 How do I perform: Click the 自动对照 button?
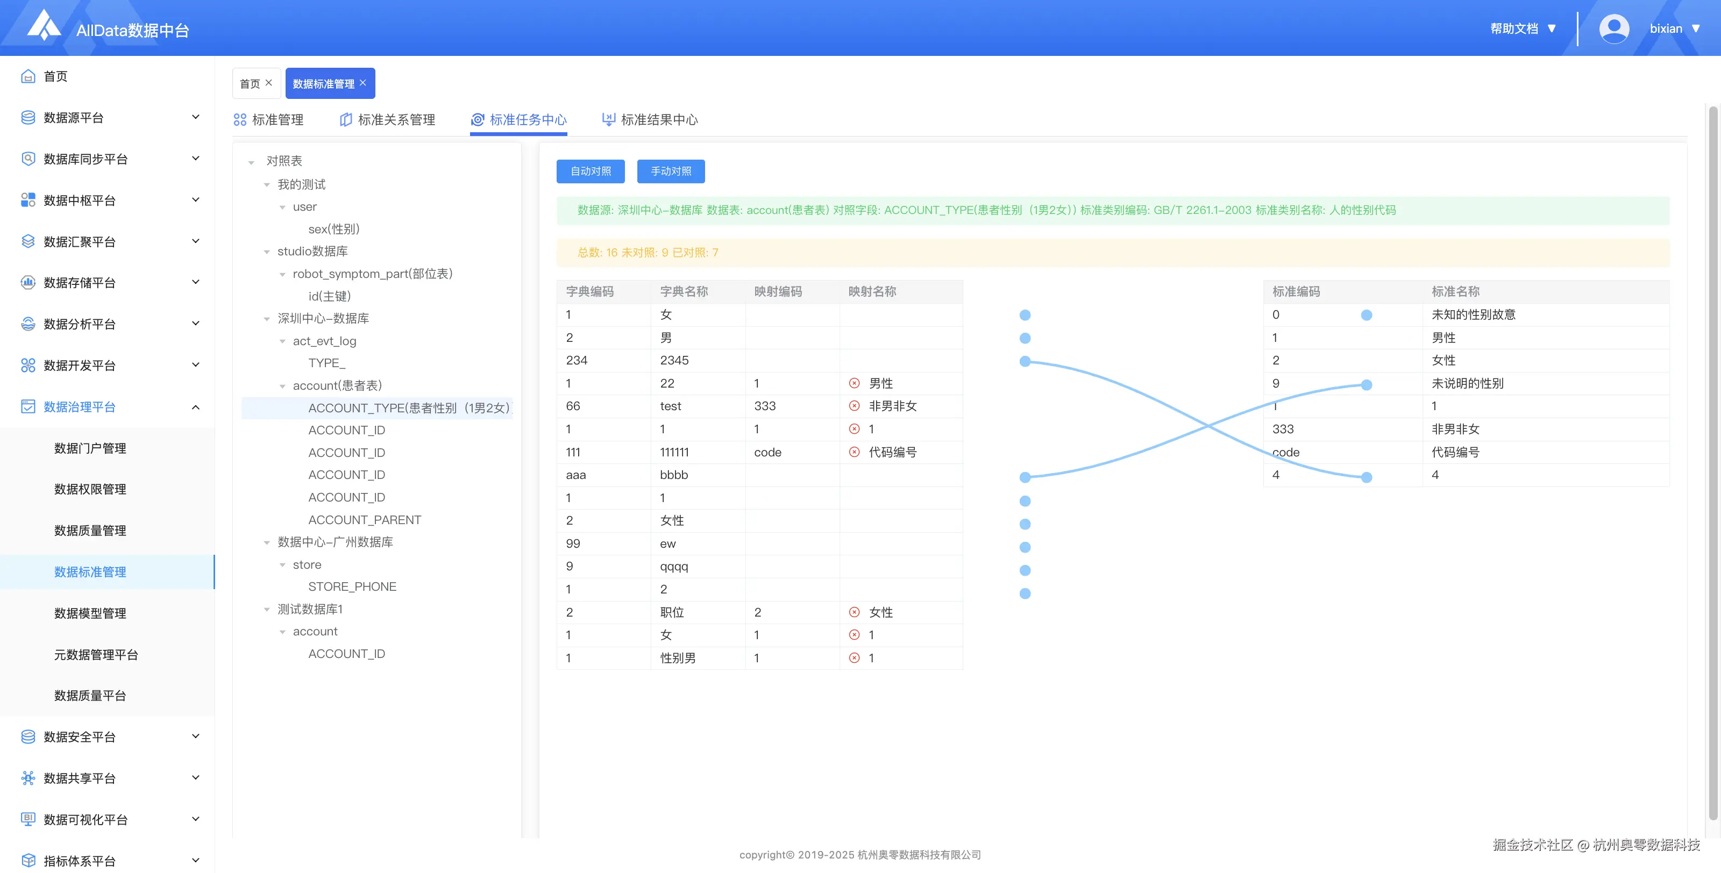(590, 171)
